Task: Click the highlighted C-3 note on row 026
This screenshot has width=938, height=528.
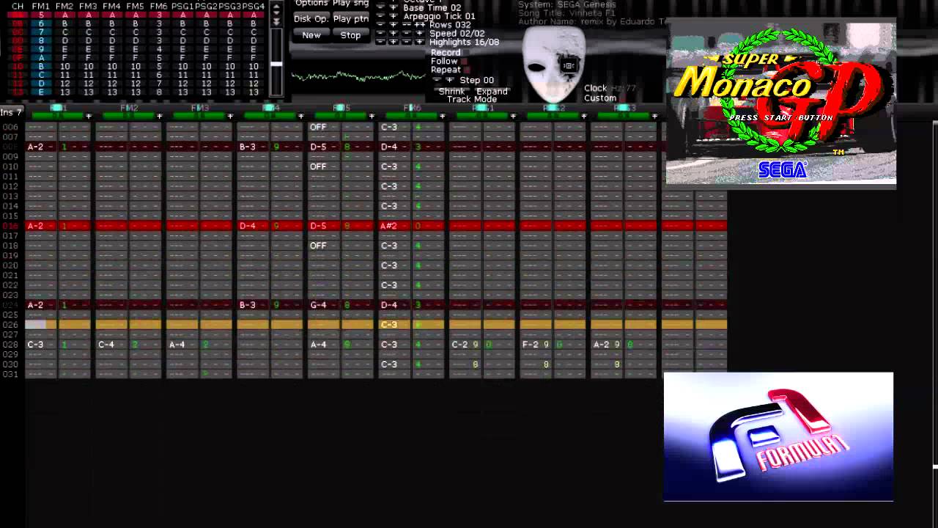Action: pos(389,325)
